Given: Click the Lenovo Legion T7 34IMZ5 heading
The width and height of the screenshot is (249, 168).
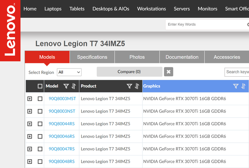Looking at the screenshot, I should click(x=80, y=44).
